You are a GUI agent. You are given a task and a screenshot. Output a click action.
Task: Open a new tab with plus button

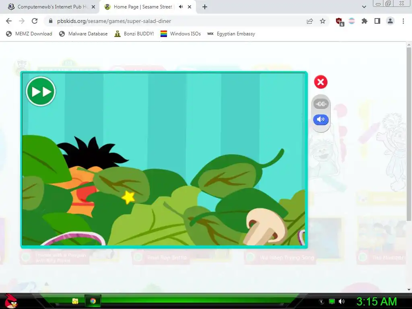tap(205, 7)
